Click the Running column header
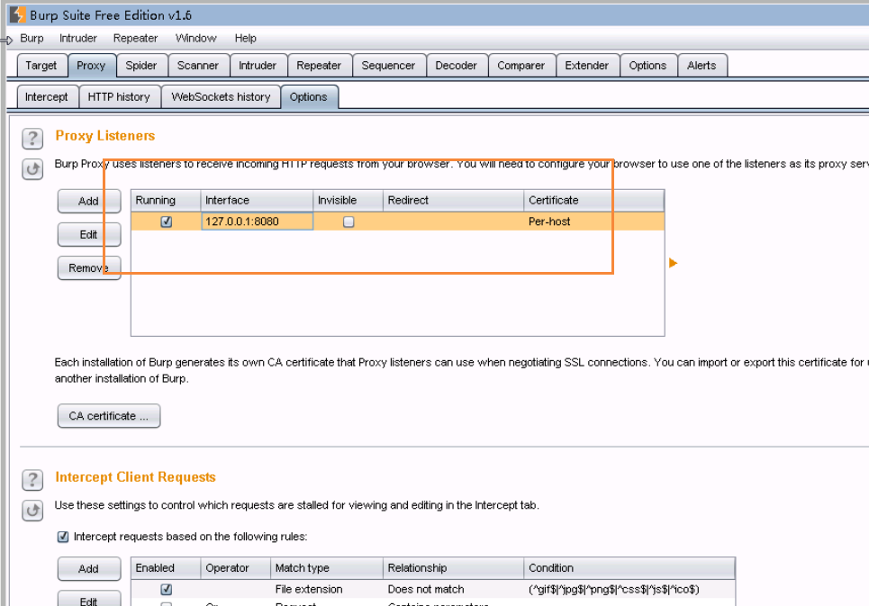Screen dimensions: 869x606 166,200
